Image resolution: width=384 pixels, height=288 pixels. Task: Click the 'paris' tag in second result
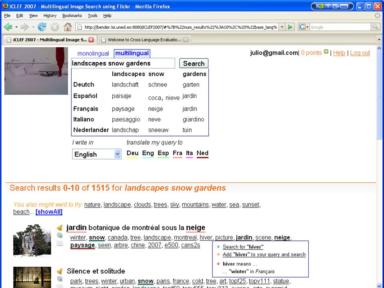click(163, 281)
